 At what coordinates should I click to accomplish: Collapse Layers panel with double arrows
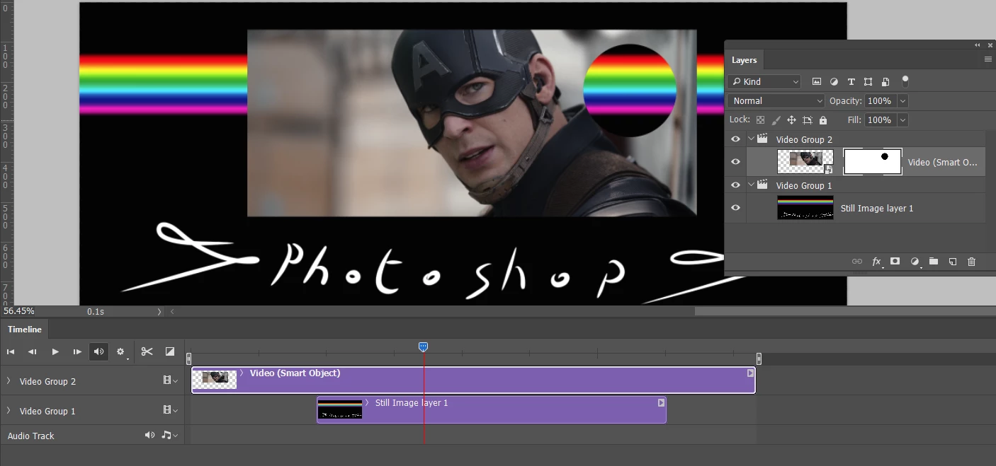[978, 45]
